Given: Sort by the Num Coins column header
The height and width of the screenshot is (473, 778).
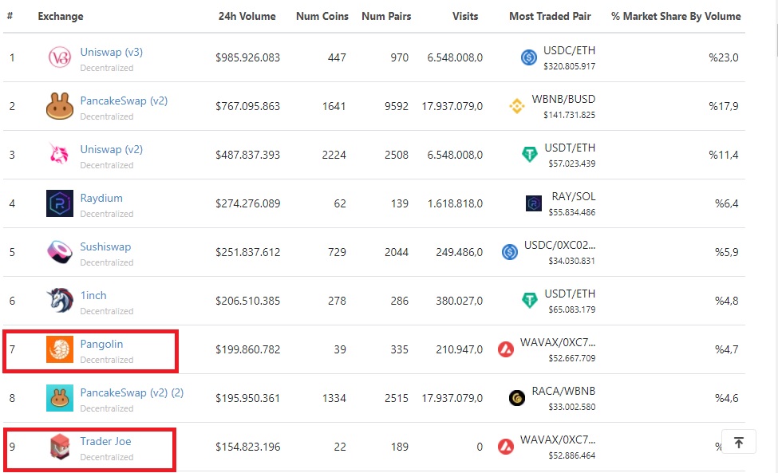Looking at the screenshot, I should pos(322,17).
